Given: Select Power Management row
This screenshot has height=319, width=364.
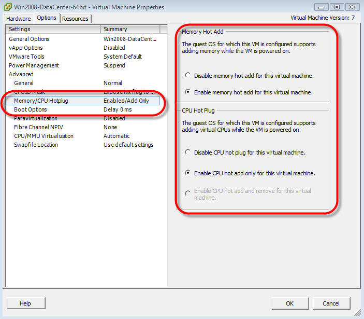Looking at the screenshot, I should coord(83,65).
